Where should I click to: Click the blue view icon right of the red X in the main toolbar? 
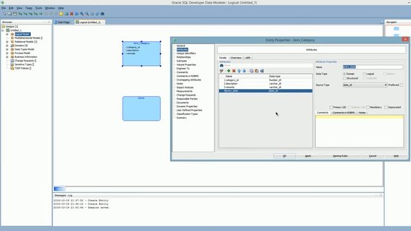pyautogui.click(x=76, y=14)
